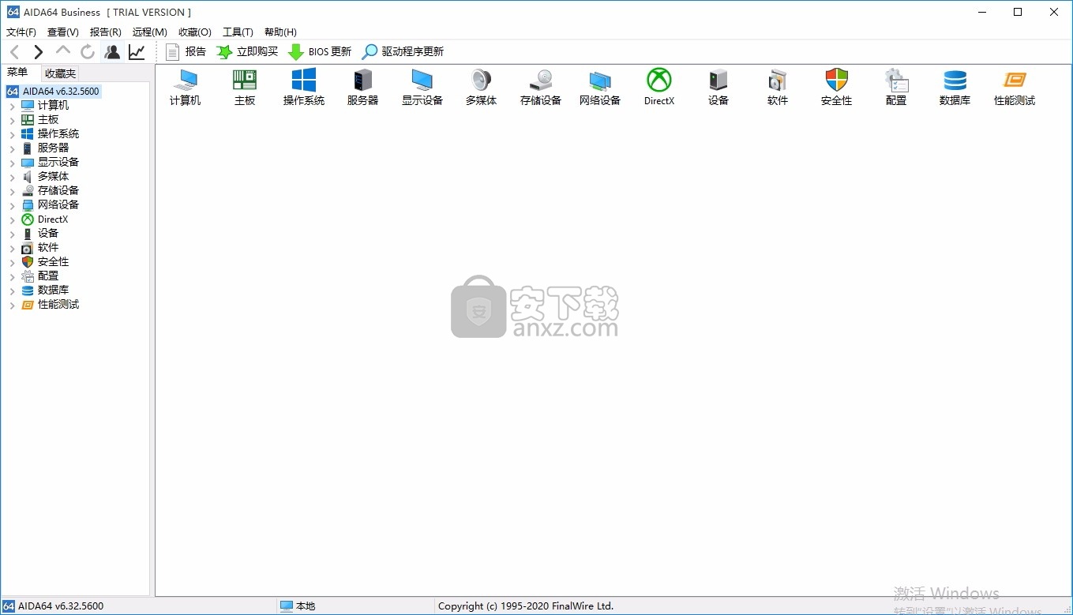Click the 报告 report toolbar button
This screenshot has height=615, width=1073.
(x=186, y=52)
